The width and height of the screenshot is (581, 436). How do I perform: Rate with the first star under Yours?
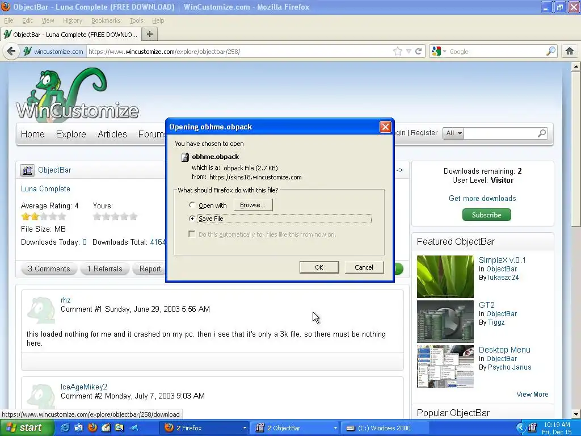[97, 216]
